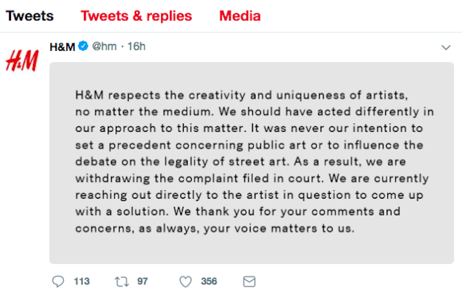Retweet the H&M statement tweet
462x291 pixels.
point(123,281)
